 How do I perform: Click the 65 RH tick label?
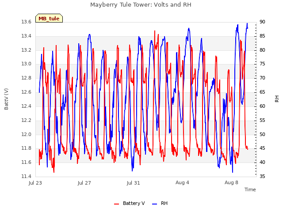(262, 92)
